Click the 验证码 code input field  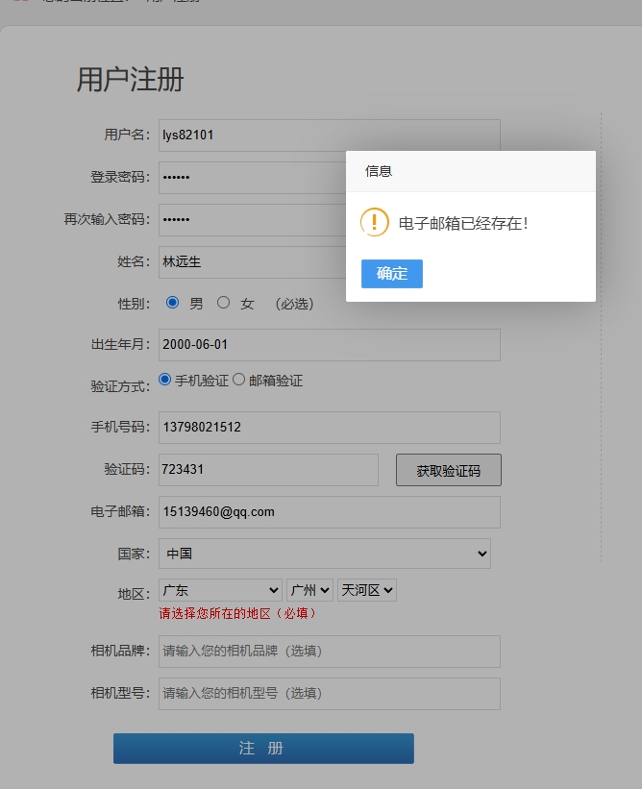[268, 470]
